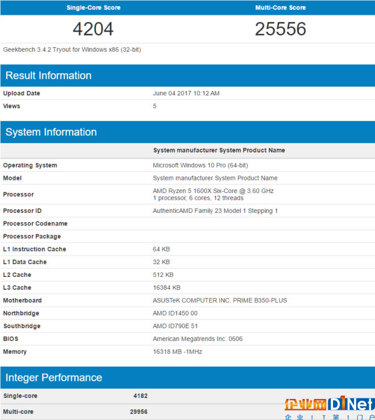Image resolution: width=375 pixels, height=420 pixels.
Task: Click the integer single-core score 4182
Action: click(140, 396)
